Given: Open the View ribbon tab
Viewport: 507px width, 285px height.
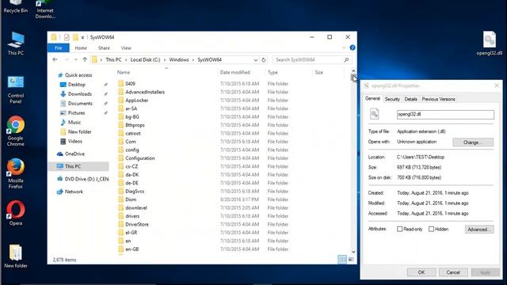Looking at the screenshot, I should (x=126, y=47).
